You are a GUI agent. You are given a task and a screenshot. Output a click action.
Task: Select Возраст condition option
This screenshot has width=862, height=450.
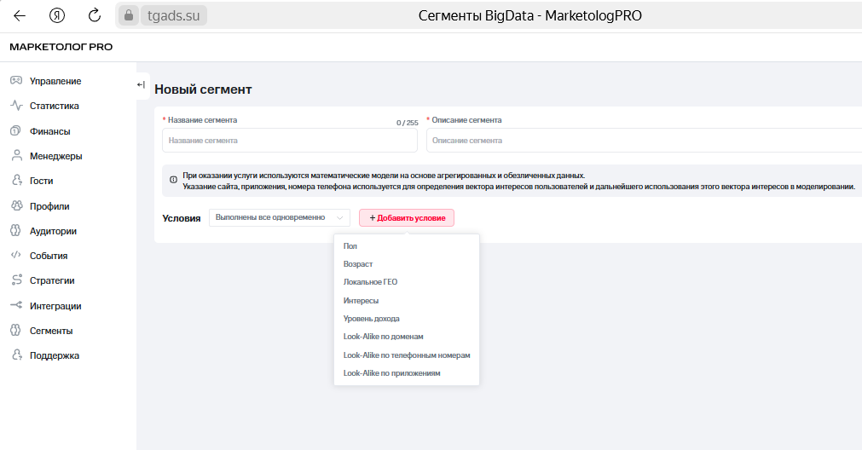pos(358,264)
